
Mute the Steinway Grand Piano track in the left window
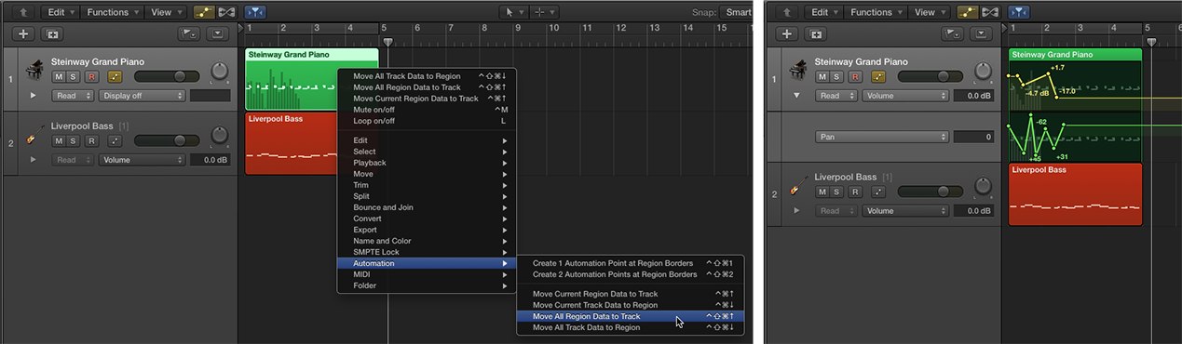coord(59,76)
